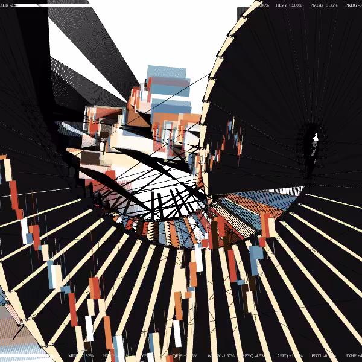Image resolution: width=362 pixels, height=362 pixels.
Task: Open the PKDG ticker at top right
Action: [x=354, y=5]
